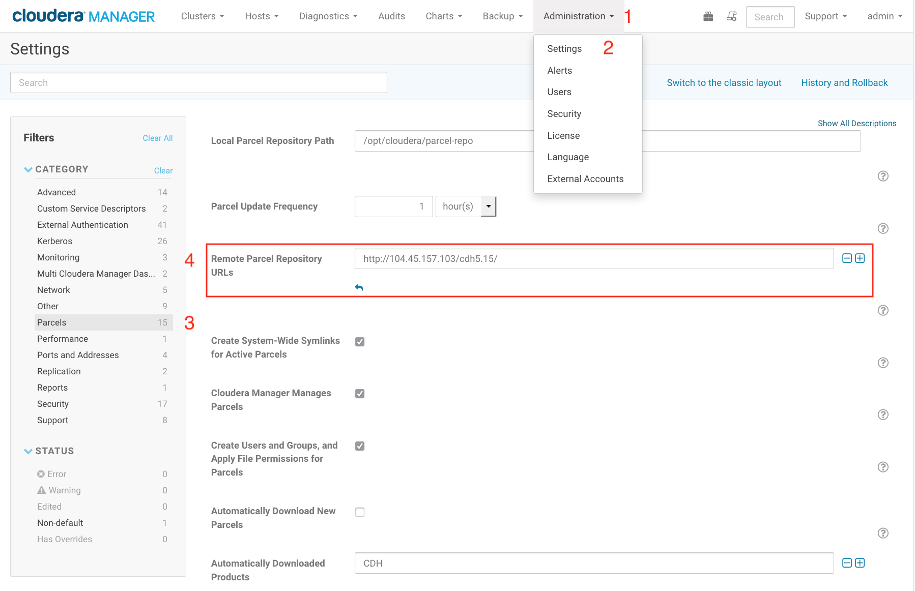Select Language in Administration menu
Image resolution: width=915 pixels, height=591 pixels.
point(568,157)
